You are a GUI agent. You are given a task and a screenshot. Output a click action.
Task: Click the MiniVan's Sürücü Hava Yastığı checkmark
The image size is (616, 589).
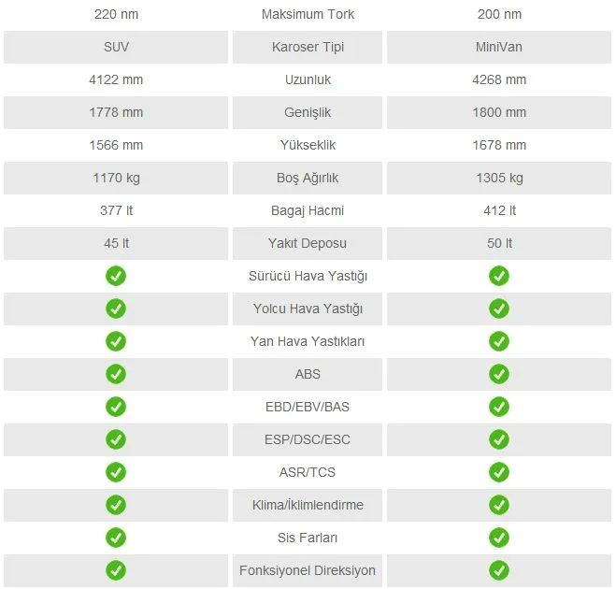[499, 276]
